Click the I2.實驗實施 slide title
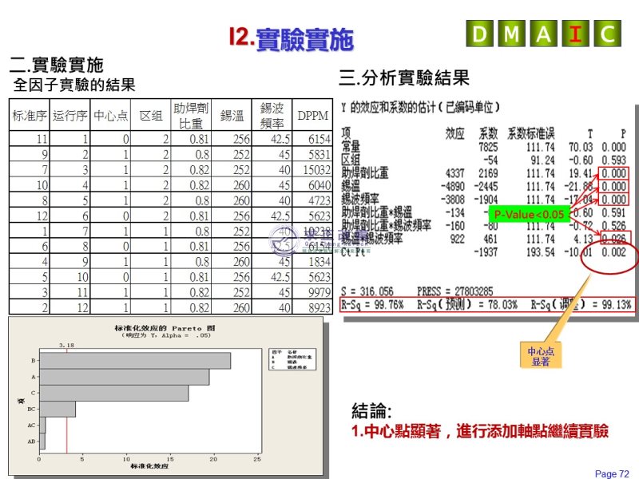 pyautogui.click(x=290, y=38)
